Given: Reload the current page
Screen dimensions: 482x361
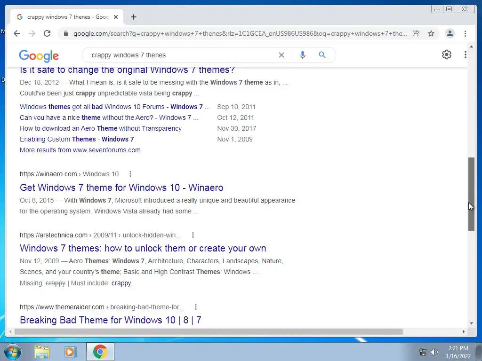Looking at the screenshot, I should pyautogui.click(x=47, y=33).
